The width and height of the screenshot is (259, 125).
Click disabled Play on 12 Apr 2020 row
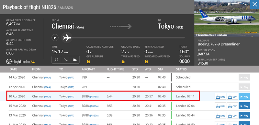tap(244, 87)
